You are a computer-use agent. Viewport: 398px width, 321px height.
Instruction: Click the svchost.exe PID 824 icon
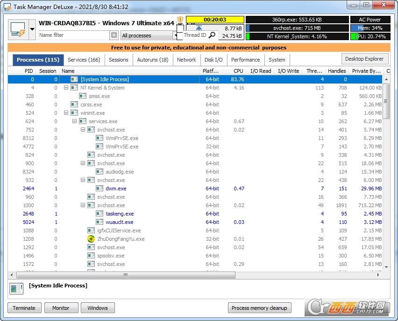(91, 155)
